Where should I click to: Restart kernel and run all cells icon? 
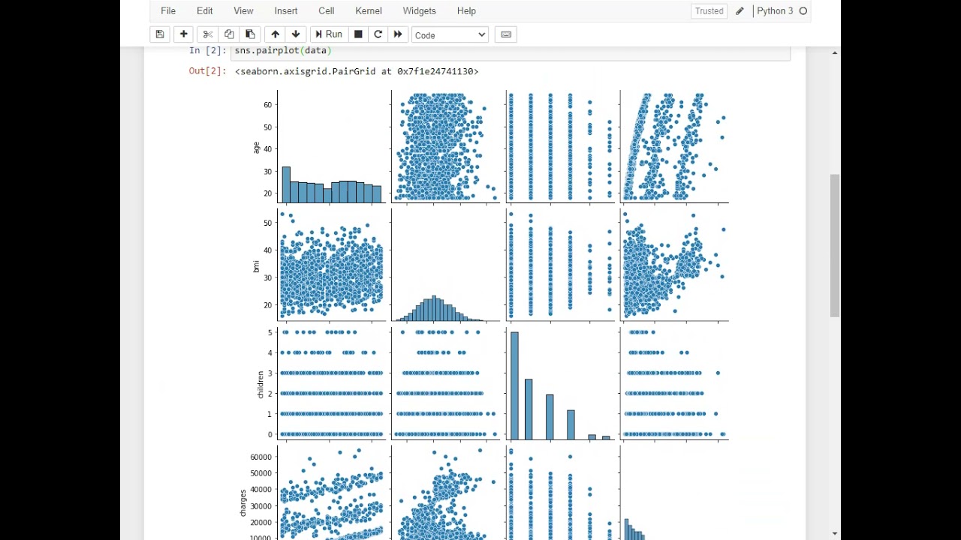[398, 34]
